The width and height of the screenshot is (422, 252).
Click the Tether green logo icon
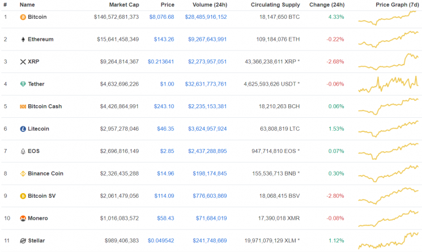pos(23,84)
